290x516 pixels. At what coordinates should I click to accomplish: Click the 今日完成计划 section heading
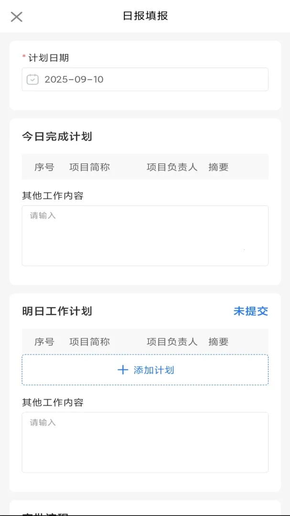57,136
